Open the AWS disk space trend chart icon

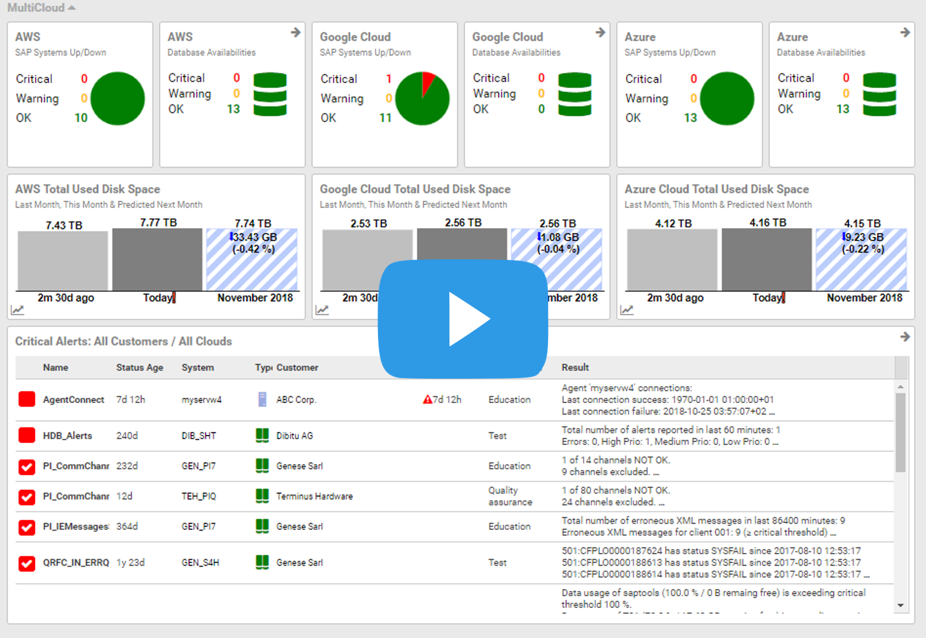tap(17, 309)
